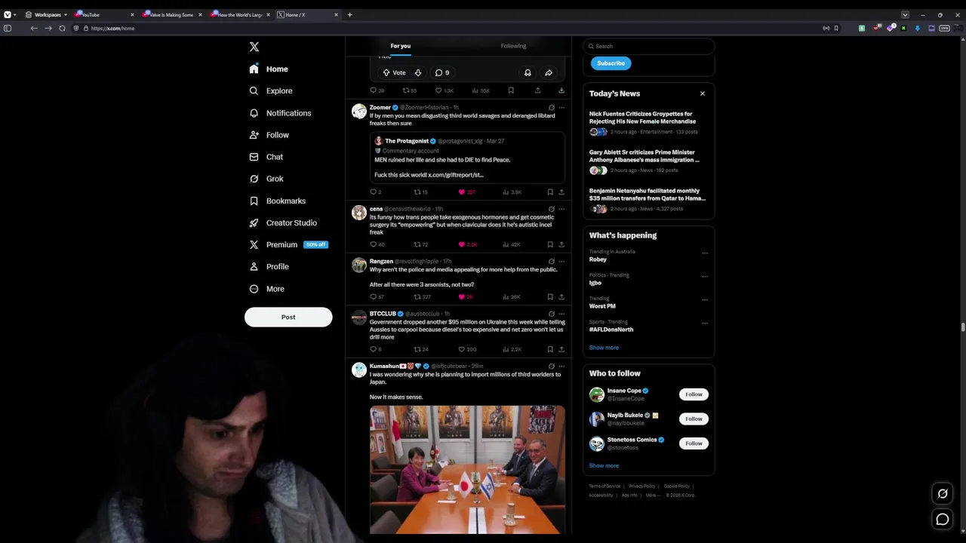966x543 pixels.
Task: Open Notifications in X sidebar
Action: (280, 113)
